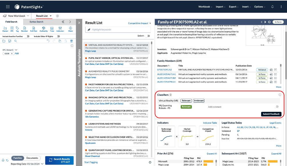Add a classifier with plus icon
The image size is (287, 166).
click(x=171, y=95)
